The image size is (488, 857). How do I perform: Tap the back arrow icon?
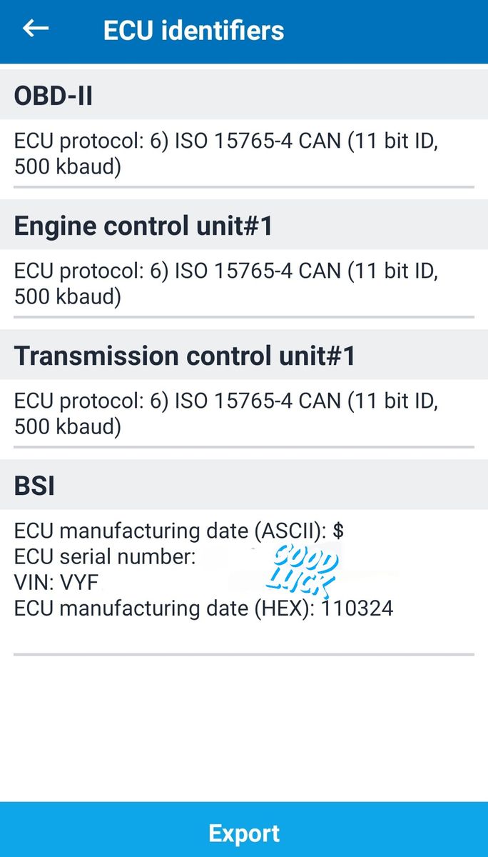pyautogui.click(x=36, y=29)
